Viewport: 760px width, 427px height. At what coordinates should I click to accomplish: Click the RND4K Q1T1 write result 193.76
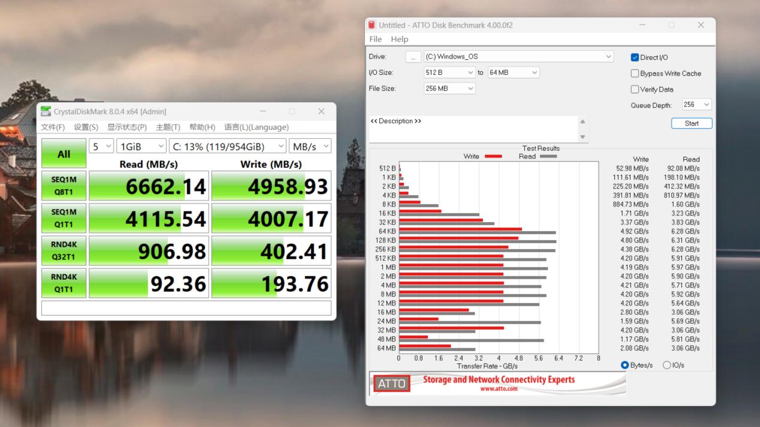[x=271, y=283]
